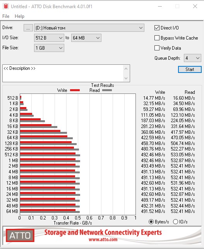The height and width of the screenshot is (249, 204).
Task: Select the Bytes/s radio button
Action: click(151, 222)
